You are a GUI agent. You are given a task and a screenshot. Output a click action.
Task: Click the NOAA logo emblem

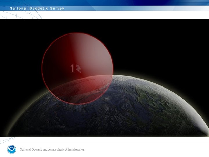(12, 149)
